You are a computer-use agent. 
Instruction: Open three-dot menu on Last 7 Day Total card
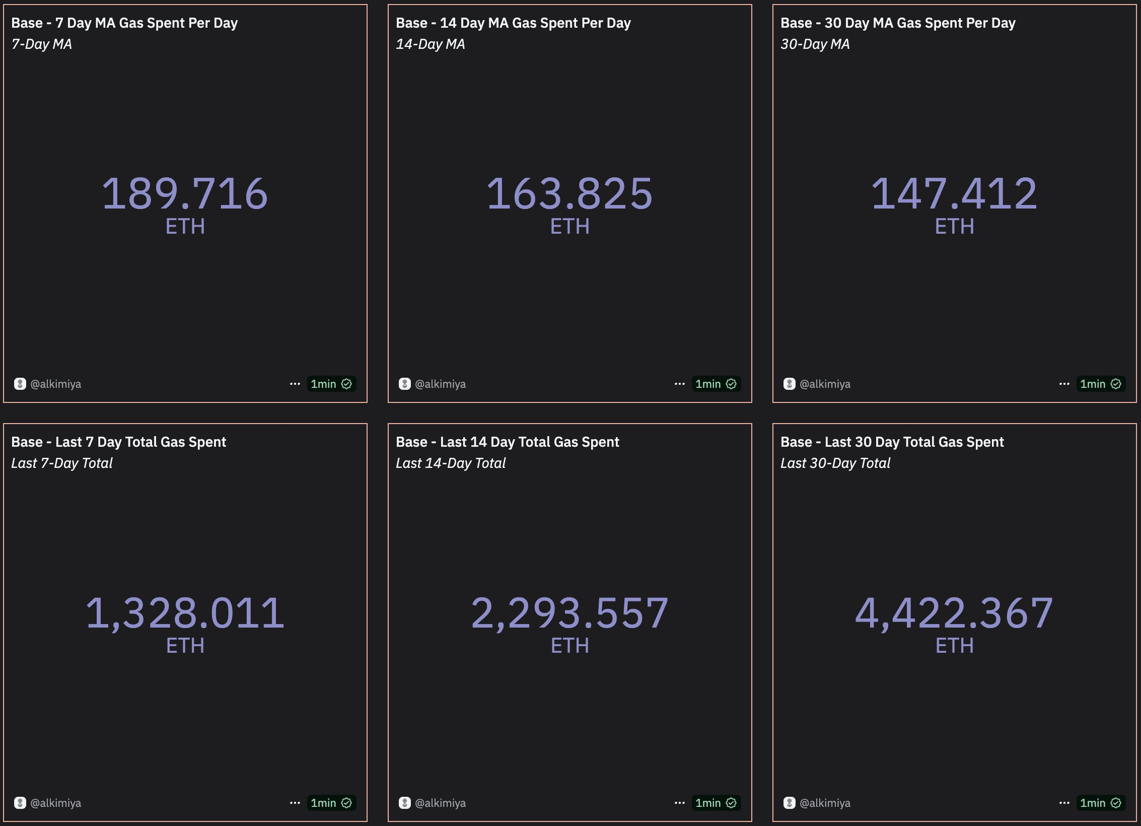(295, 803)
